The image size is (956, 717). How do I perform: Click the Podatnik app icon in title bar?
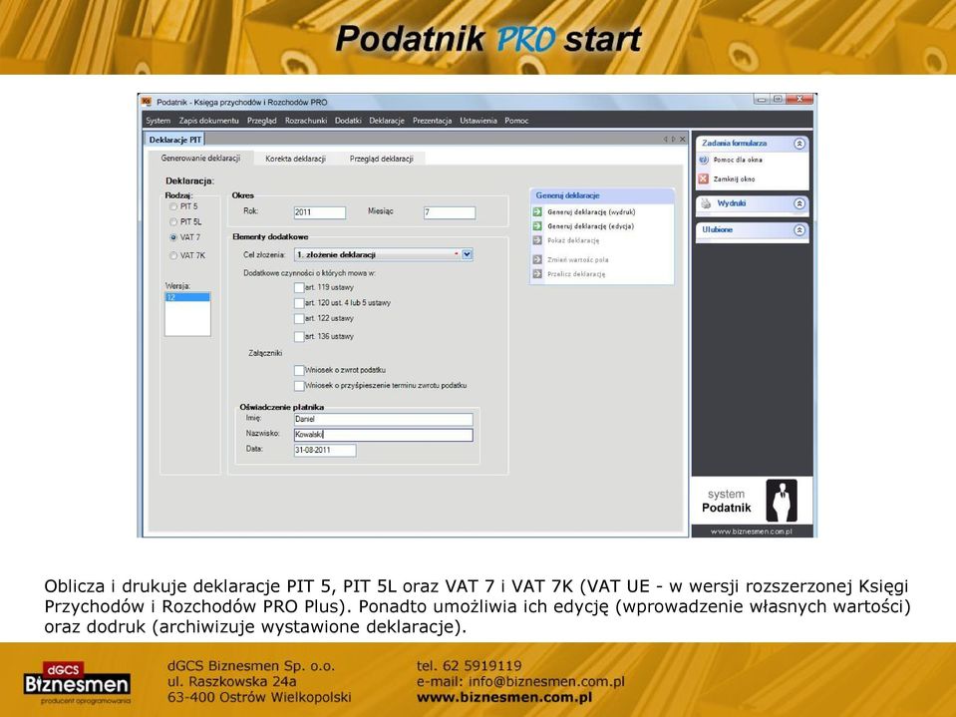click(x=147, y=102)
